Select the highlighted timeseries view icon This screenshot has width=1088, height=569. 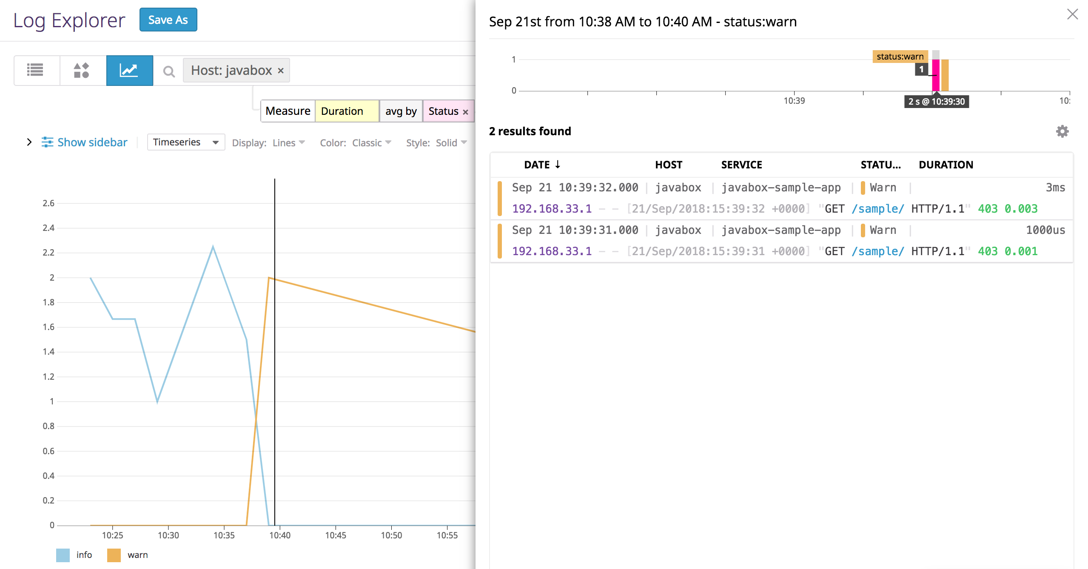click(x=129, y=70)
